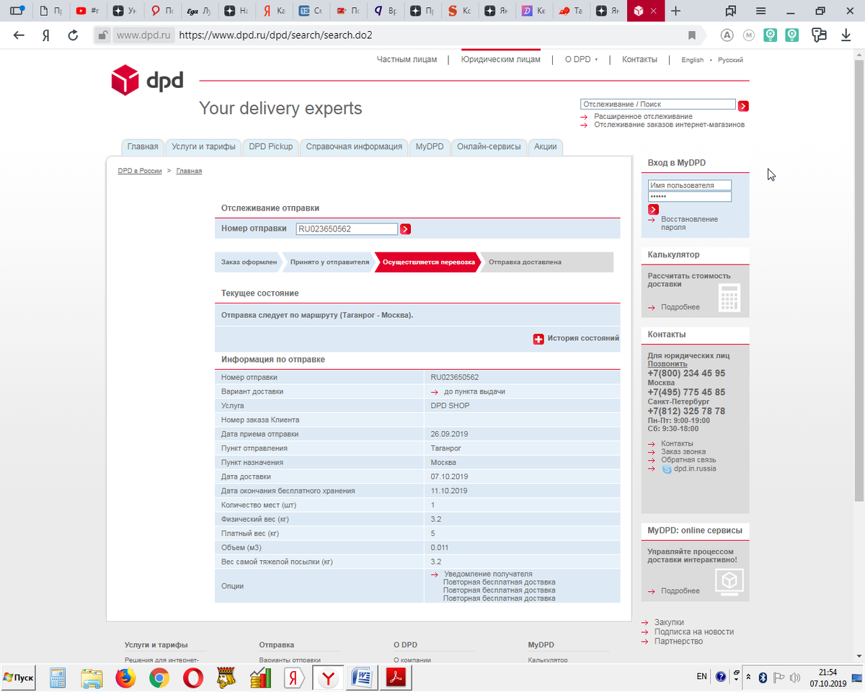The width and height of the screenshot is (865, 692).
Task: Open Подписка на новости link
Action: (x=694, y=631)
